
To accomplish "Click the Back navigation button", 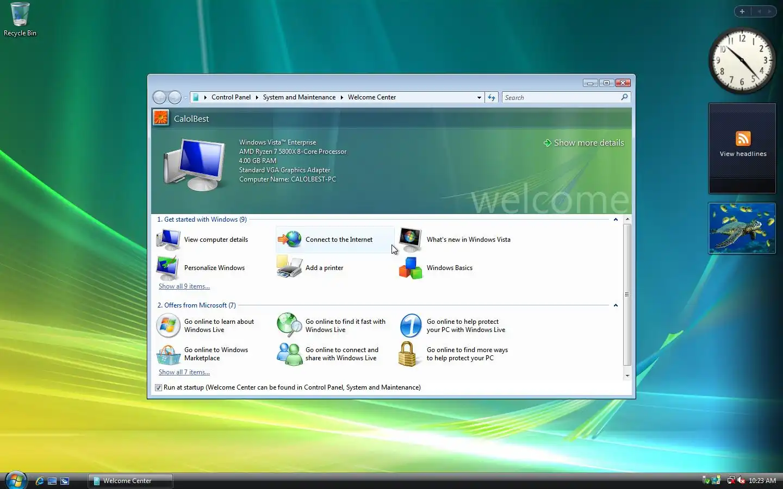I will point(159,97).
